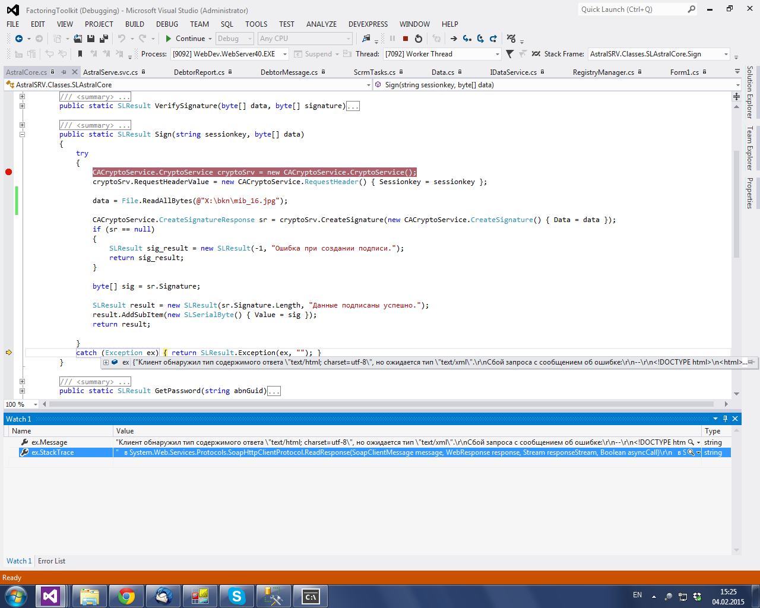The height and width of the screenshot is (608, 760).
Task: Click the thread filter funnel icon
Action: (x=509, y=54)
